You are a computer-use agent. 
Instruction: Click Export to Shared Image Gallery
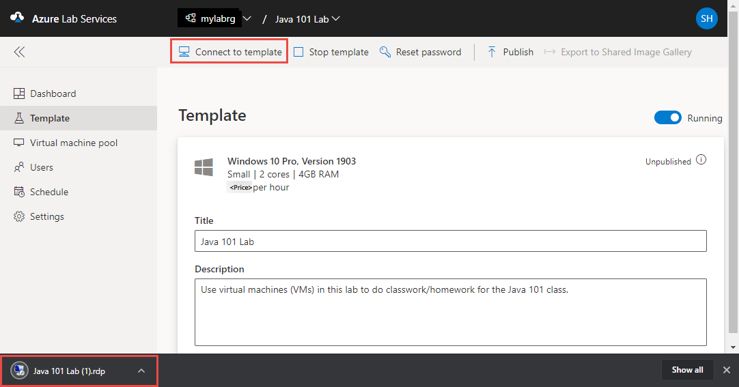[617, 52]
